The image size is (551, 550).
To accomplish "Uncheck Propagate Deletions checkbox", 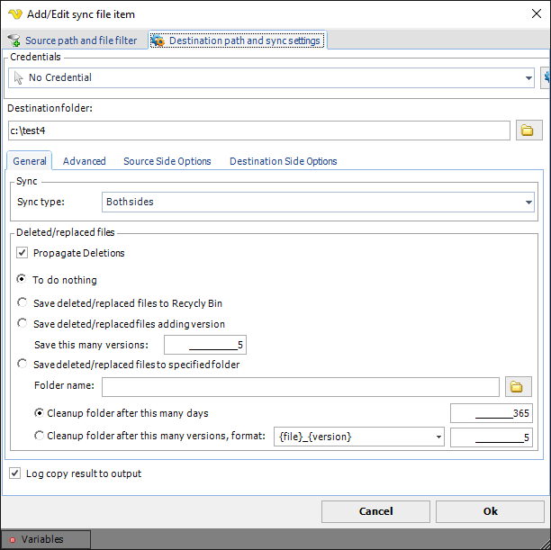I will (x=23, y=253).
